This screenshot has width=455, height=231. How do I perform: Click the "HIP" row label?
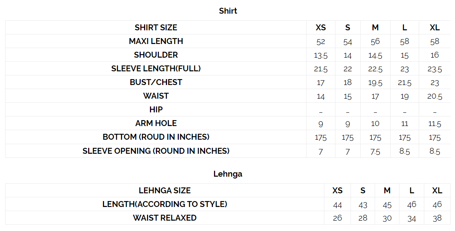pos(156,110)
